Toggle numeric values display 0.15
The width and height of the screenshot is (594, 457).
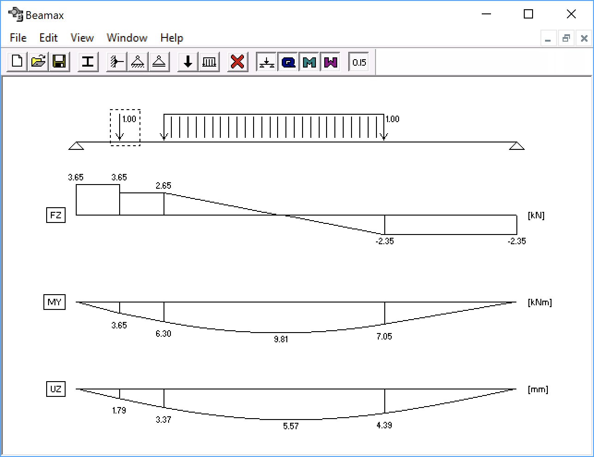tap(359, 62)
